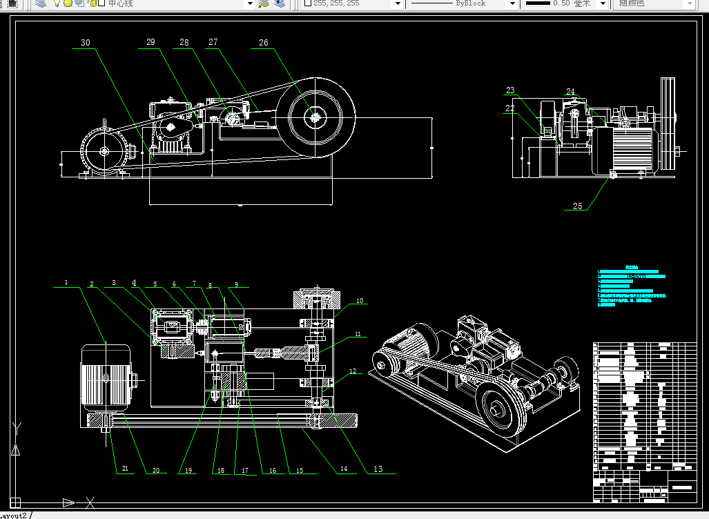Image resolution: width=709 pixels, height=519 pixels.
Task: Select part balloon number 27
Action: click(x=213, y=41)
